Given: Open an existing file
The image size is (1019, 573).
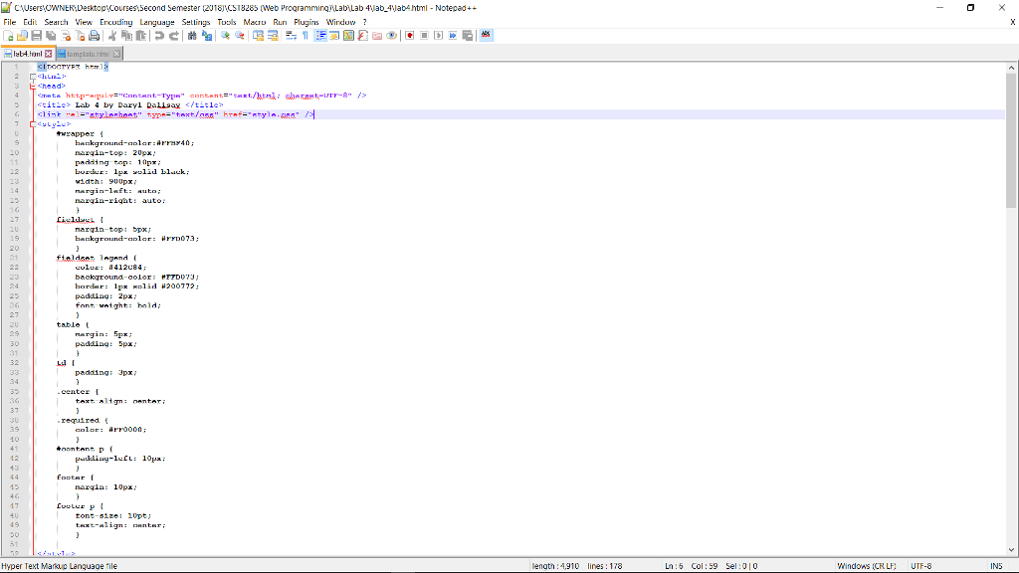Looking at the screenshot, I should click(22, 35).
